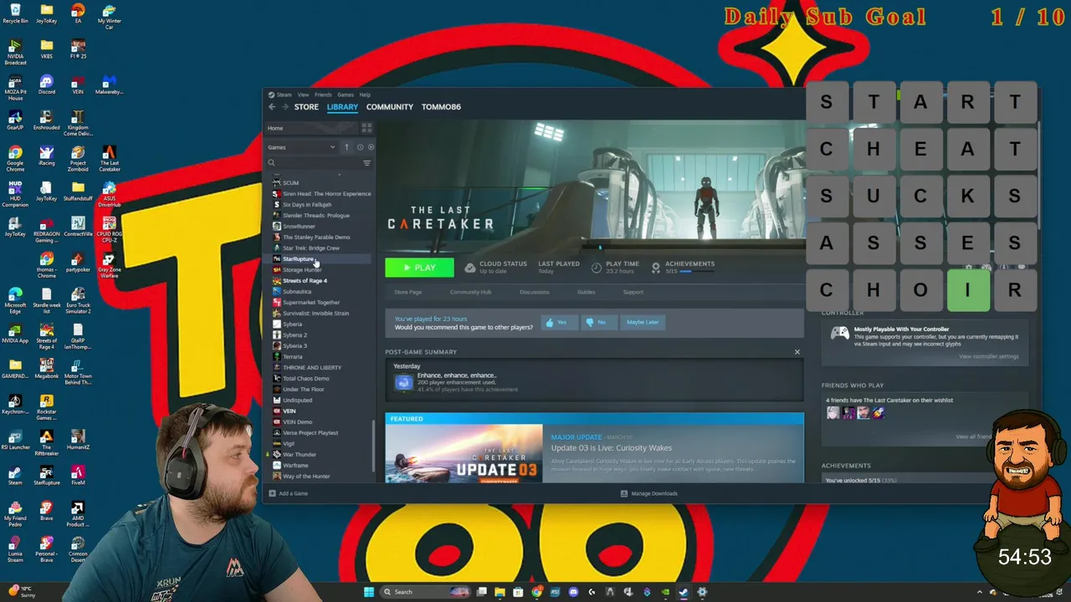
Task: Expand the Games collection dropdown
Action: [x=301, y=147]
